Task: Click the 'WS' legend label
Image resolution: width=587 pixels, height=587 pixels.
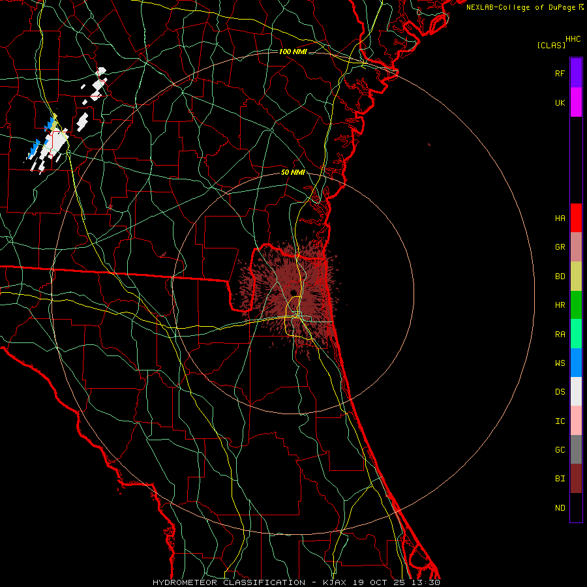Action: click(560, 363)
